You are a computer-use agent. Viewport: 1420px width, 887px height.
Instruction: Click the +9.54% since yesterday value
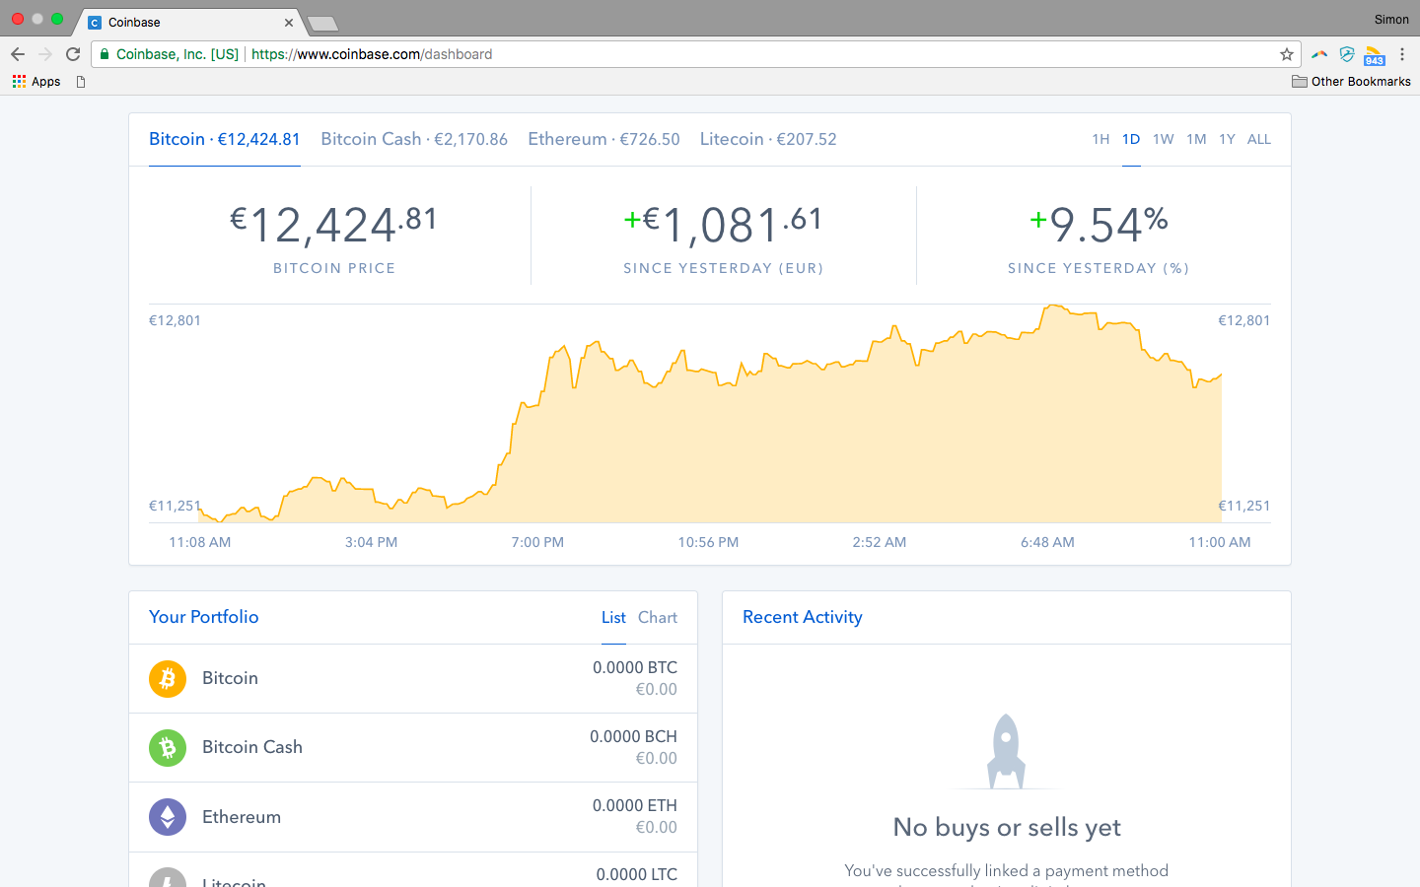[x=1099, y=225]
